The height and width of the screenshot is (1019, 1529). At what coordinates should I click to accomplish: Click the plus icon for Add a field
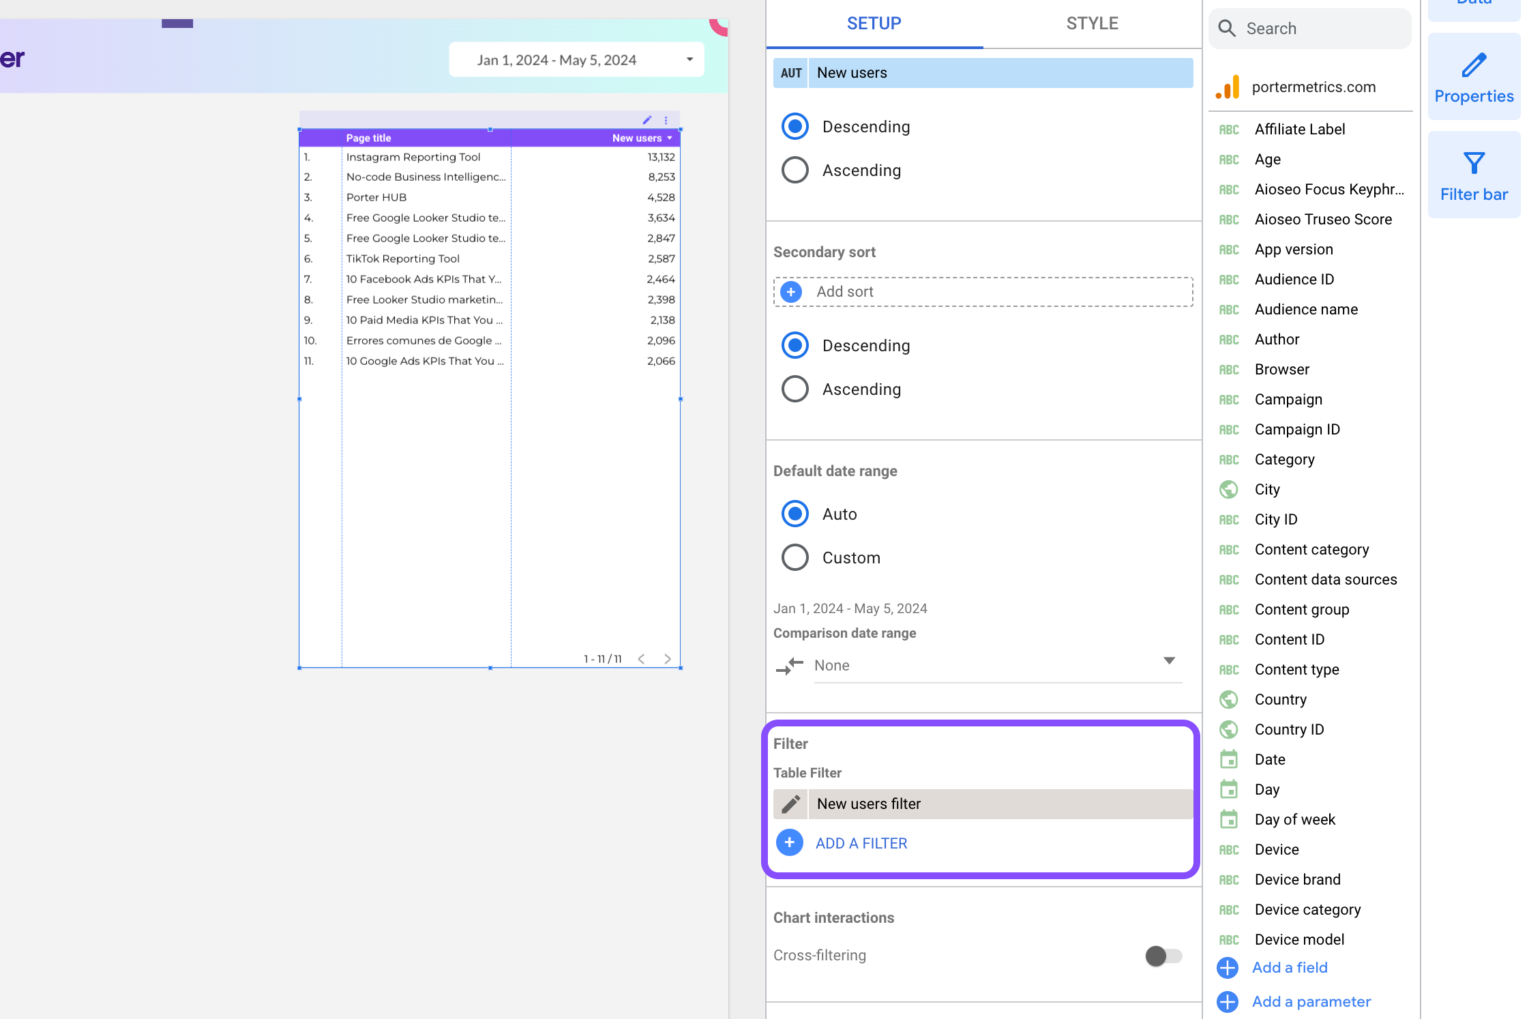(x=1228, y=968)
